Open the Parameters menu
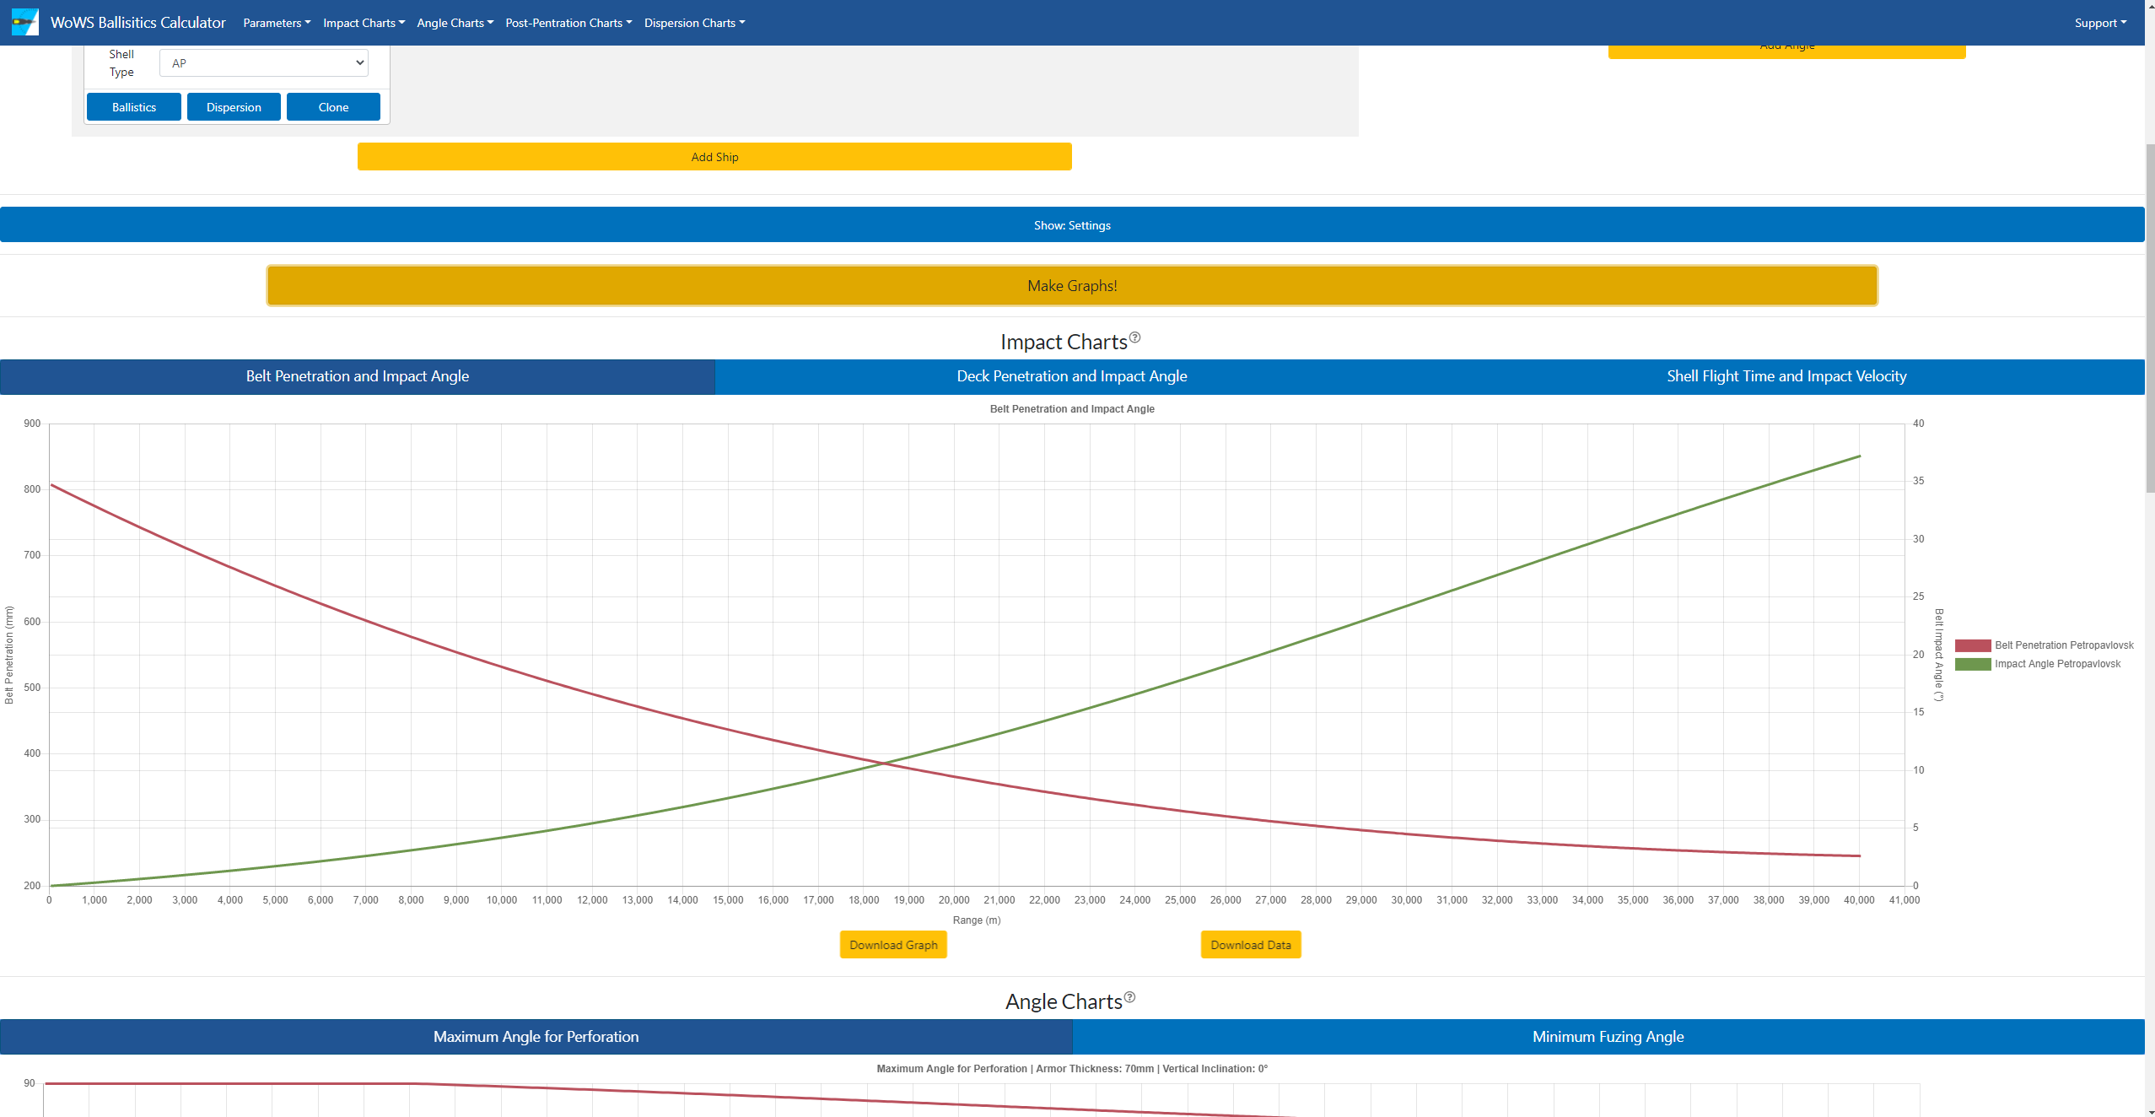Screen dimensions: 2155x1117 (277, 23)
